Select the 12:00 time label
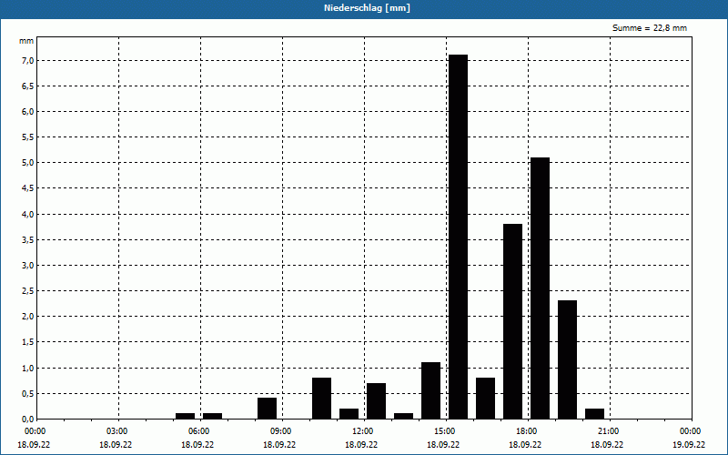Viewport: 728px width, 455px height. click(362, 431)
